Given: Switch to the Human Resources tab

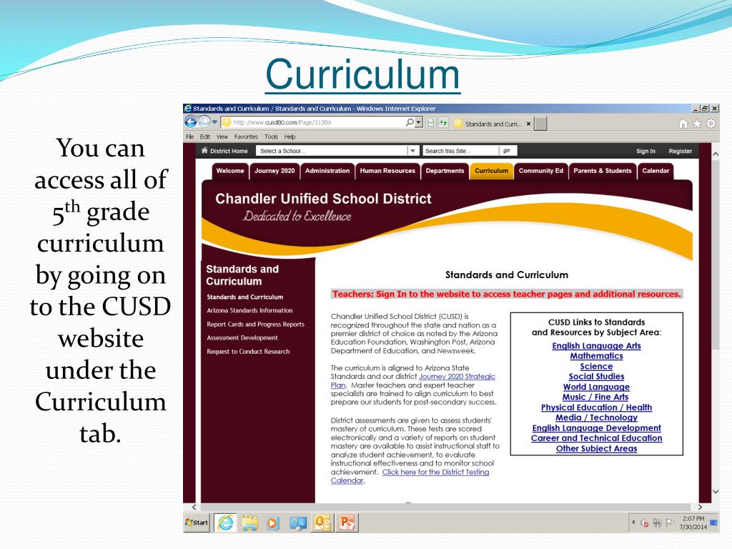Looking at the screenshot, I should 387,171.
